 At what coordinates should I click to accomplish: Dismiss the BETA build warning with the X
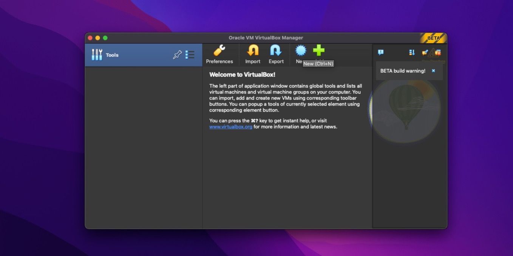(x=433, y=71)
